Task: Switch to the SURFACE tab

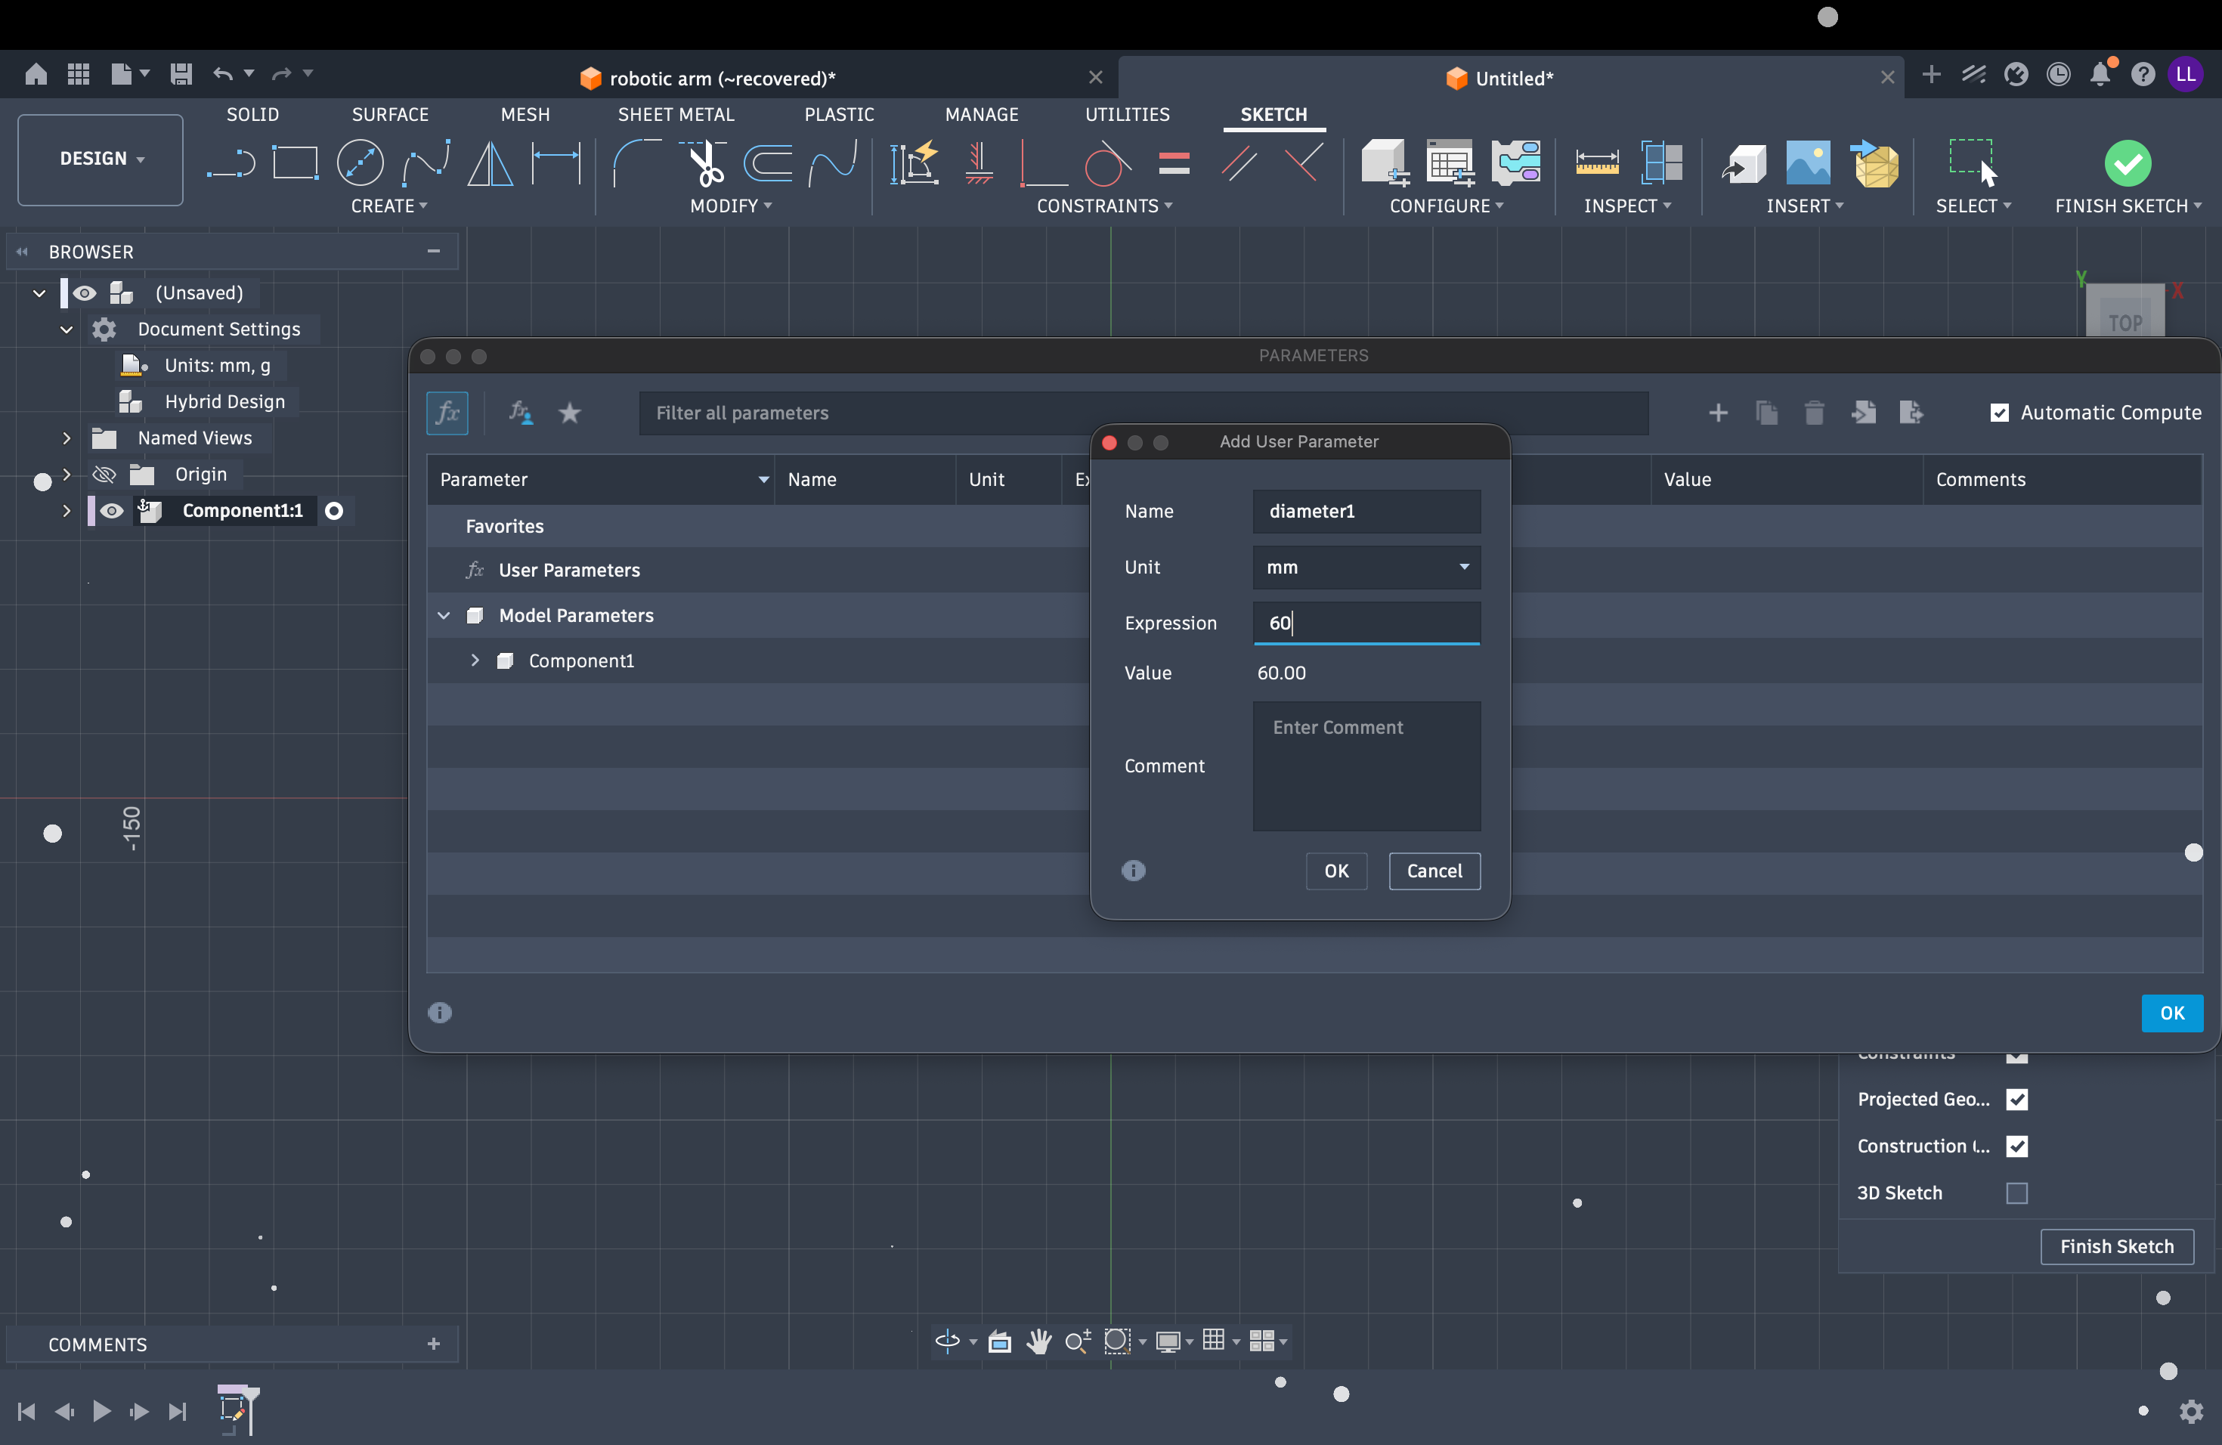Action: coord(390,115)
